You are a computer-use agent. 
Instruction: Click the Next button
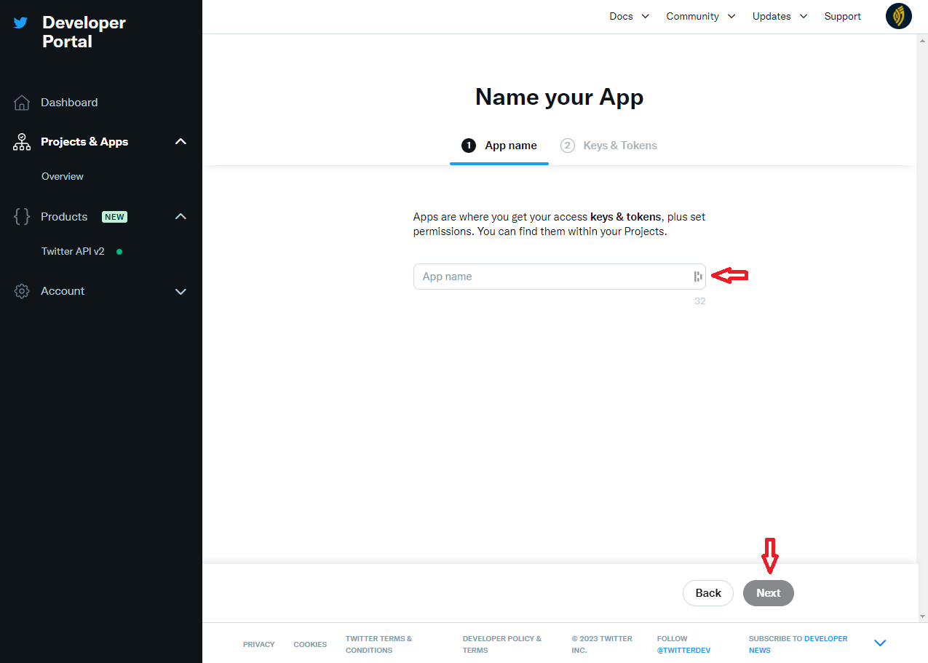pyautogui.click(x=768, y=593)
